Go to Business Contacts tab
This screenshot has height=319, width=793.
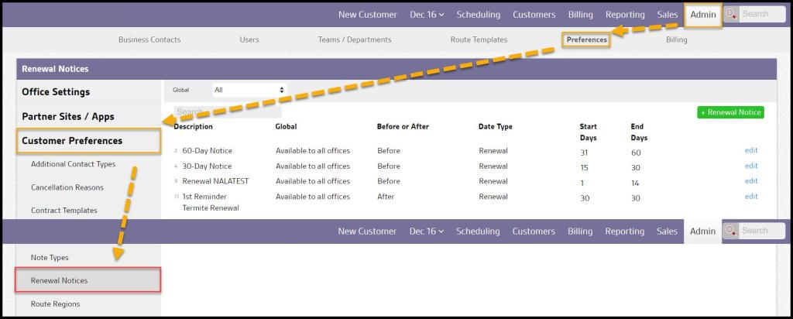[x=149, y=39]
